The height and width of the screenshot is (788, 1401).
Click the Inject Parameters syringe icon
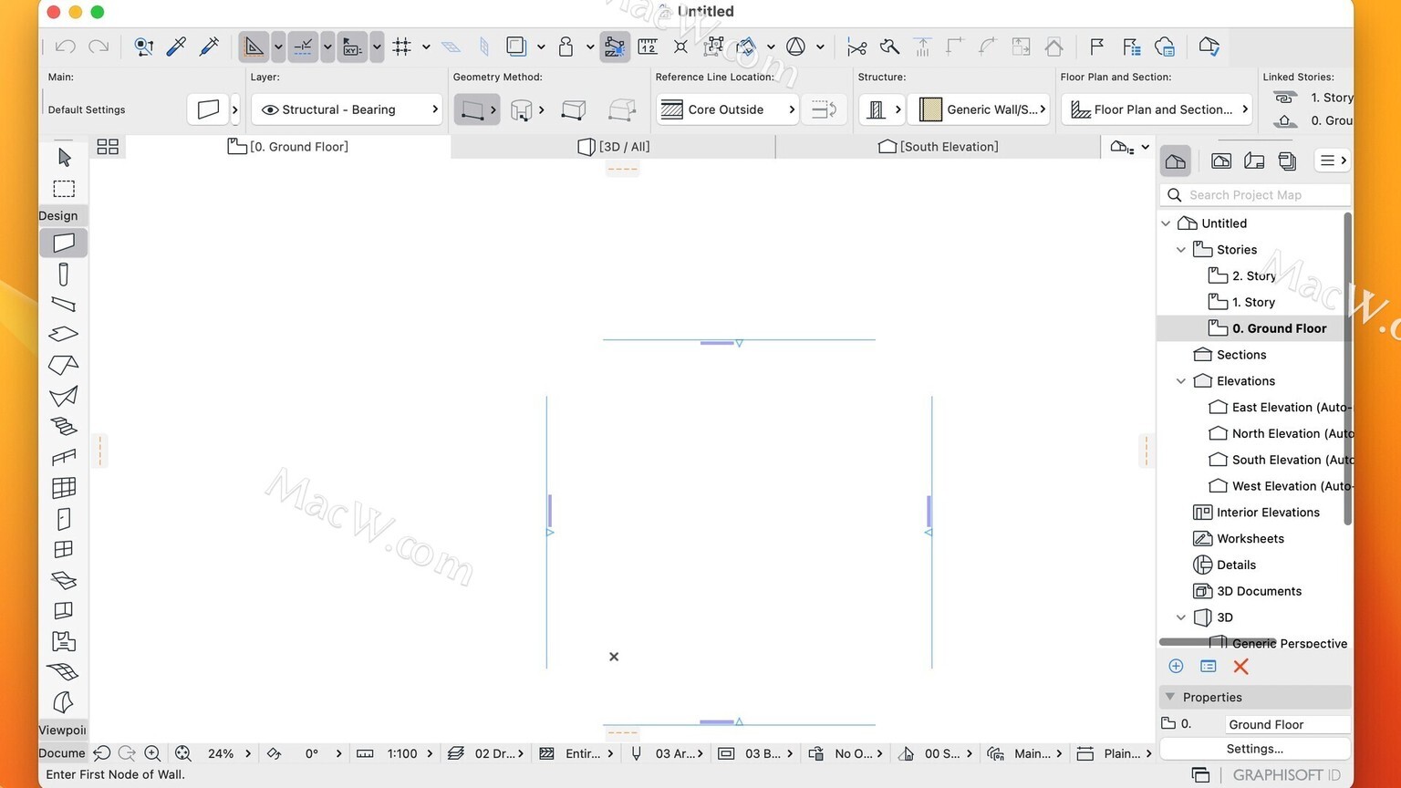click(x=209, y=47)
